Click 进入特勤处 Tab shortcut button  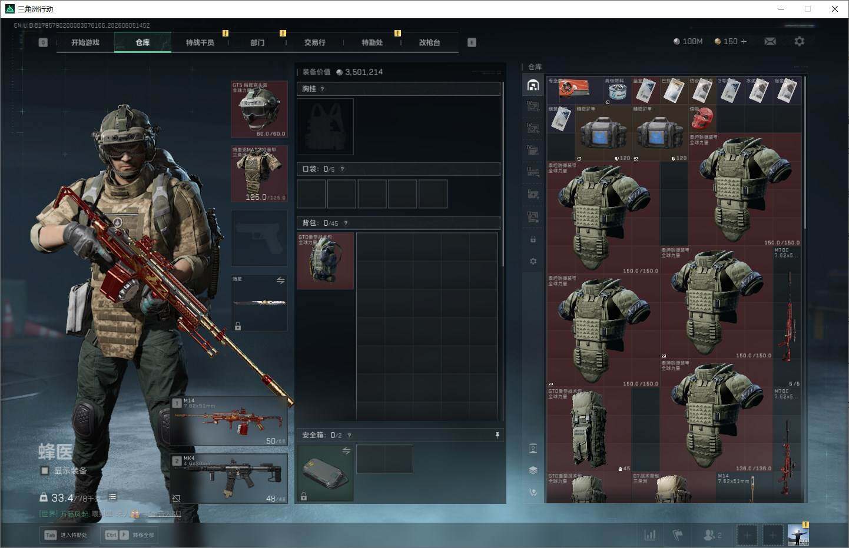click(x=65, y=535)
